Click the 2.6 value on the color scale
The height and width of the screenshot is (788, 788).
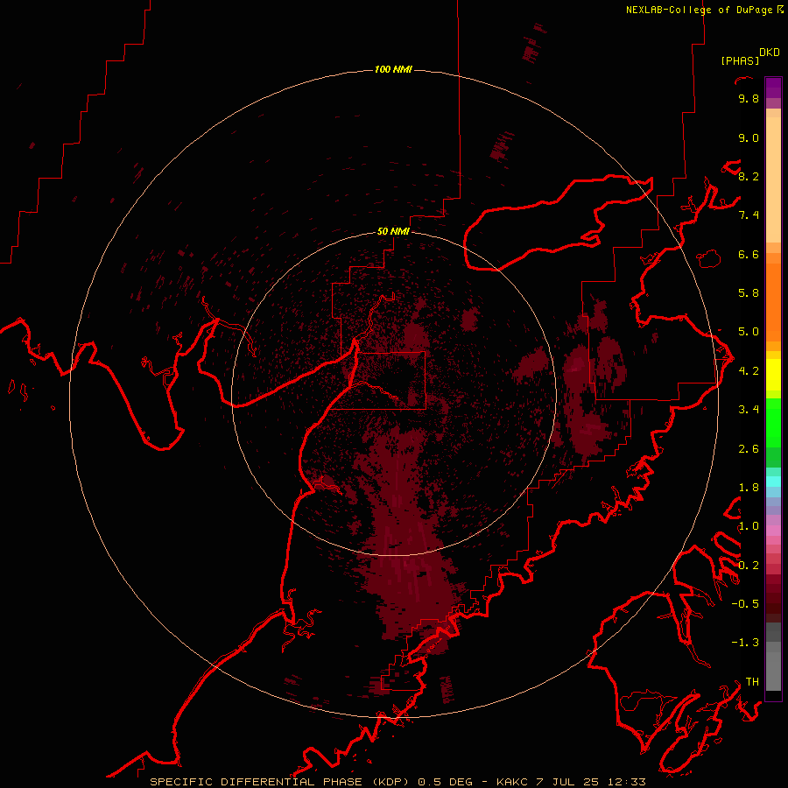click(749, 449)
